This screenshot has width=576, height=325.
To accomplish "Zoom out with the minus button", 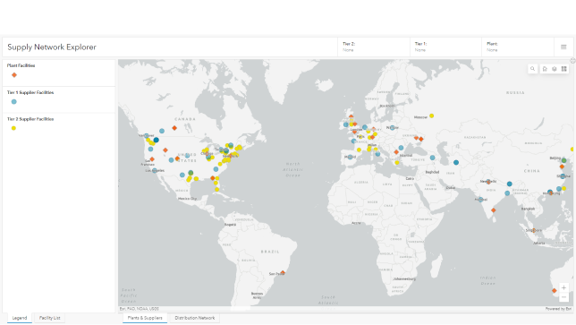I will tap(563, 297).
